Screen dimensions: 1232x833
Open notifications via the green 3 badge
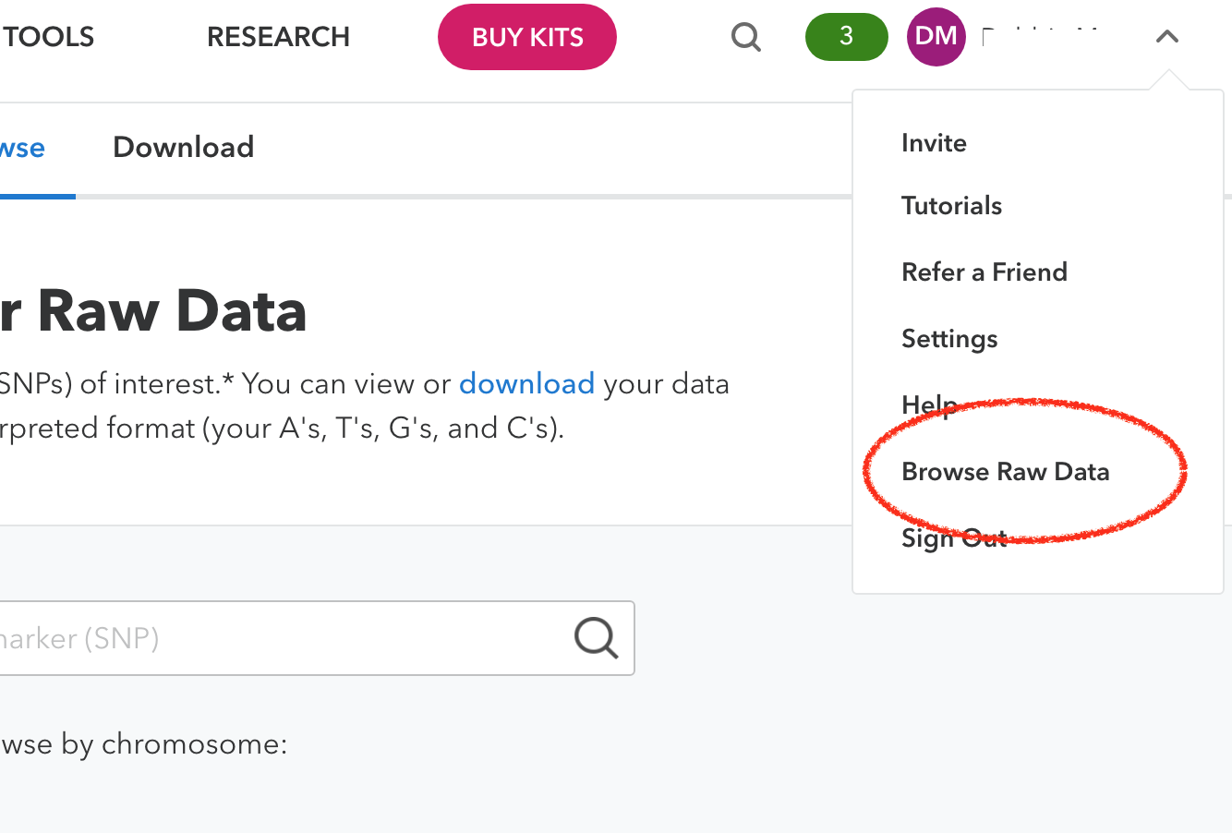pyautogui.click(x=846, y=36)
